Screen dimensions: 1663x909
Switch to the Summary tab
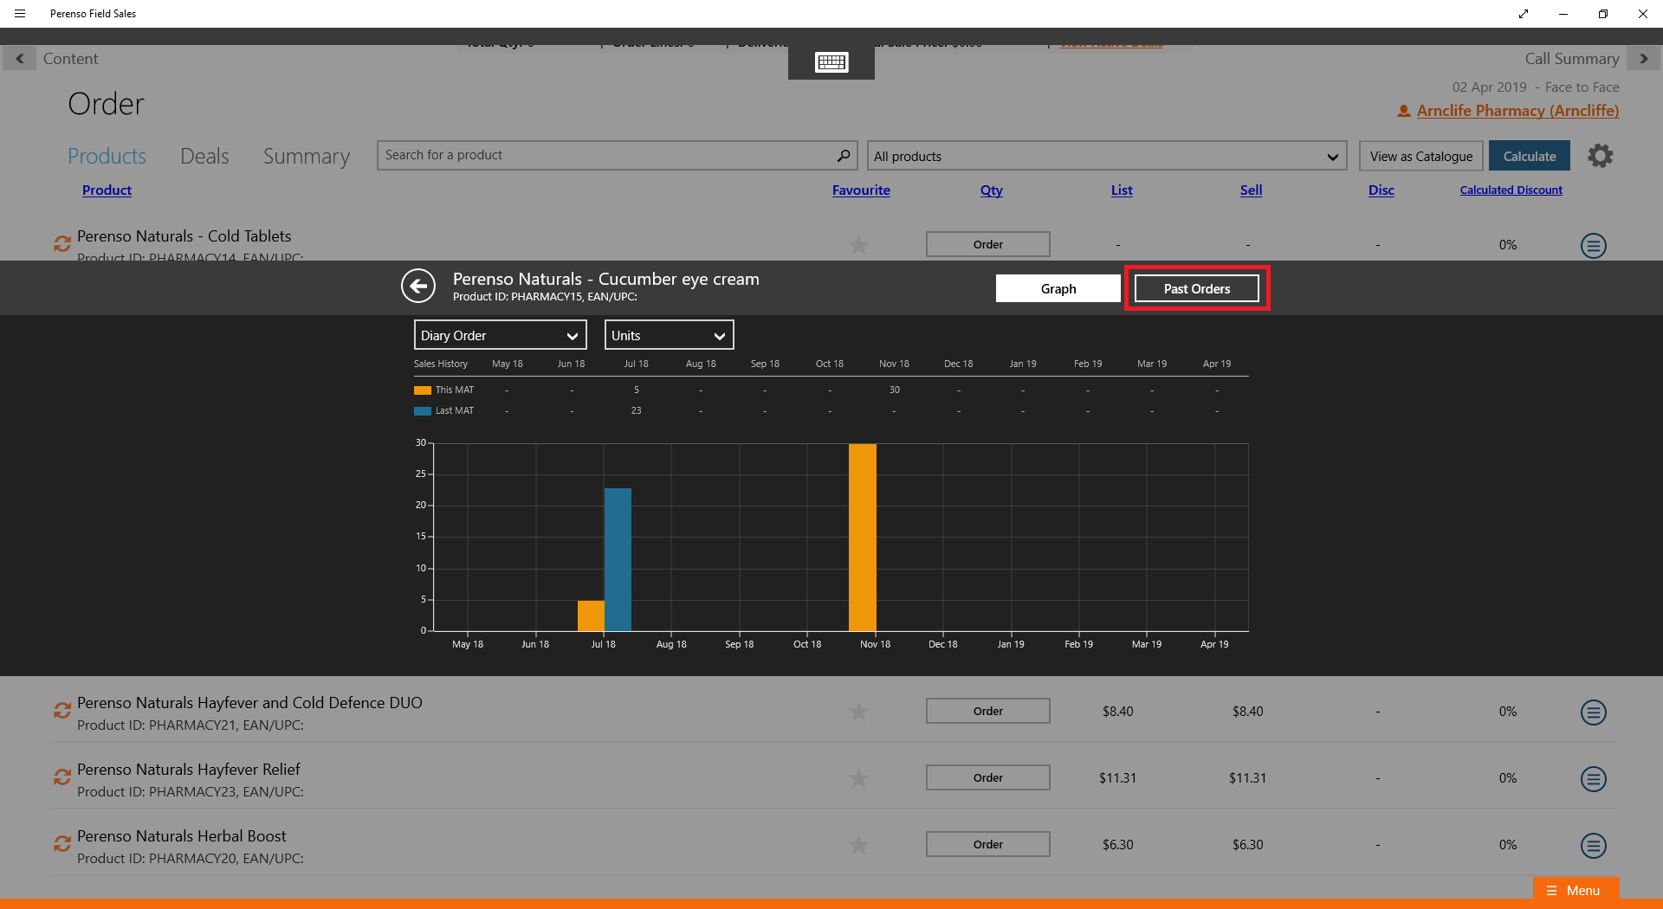(307, 156)
